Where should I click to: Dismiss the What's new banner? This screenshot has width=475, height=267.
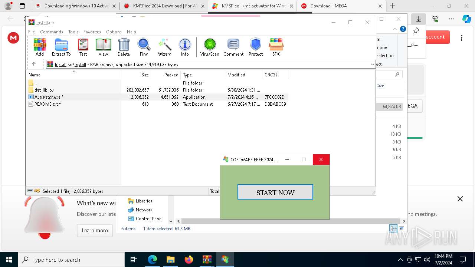click(x=460, y=199)
